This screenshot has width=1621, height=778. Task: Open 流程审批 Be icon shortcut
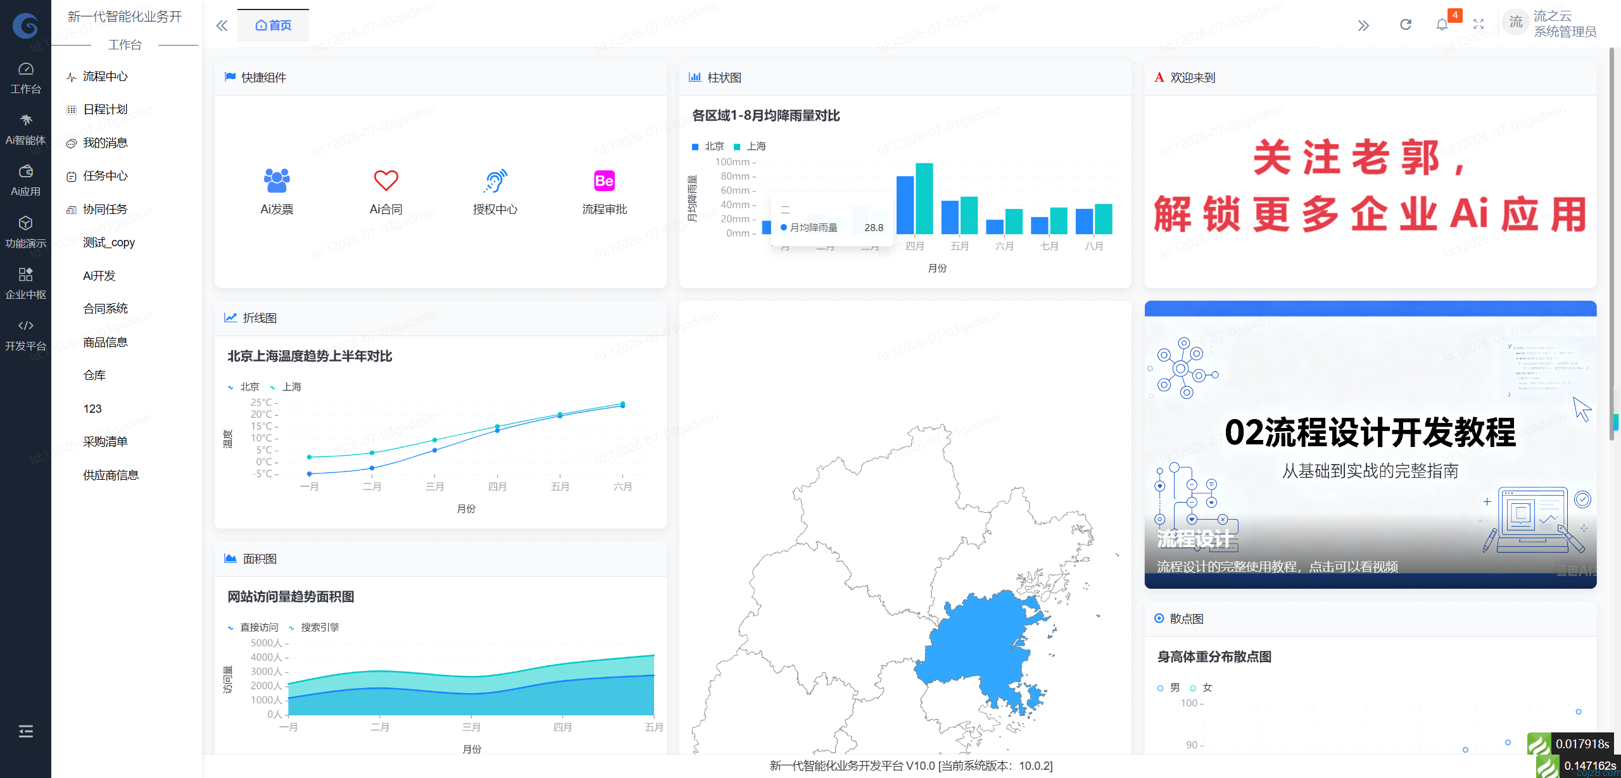(604, 192)
